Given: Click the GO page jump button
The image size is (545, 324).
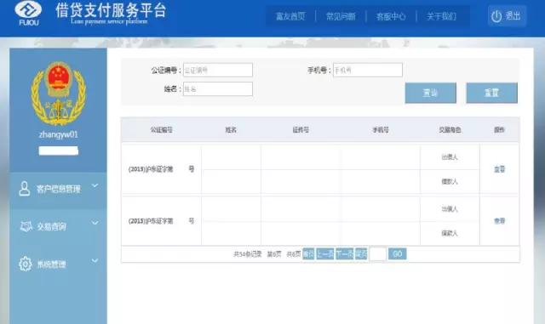Looking at the screenshot, I should [x=398, y=254].
